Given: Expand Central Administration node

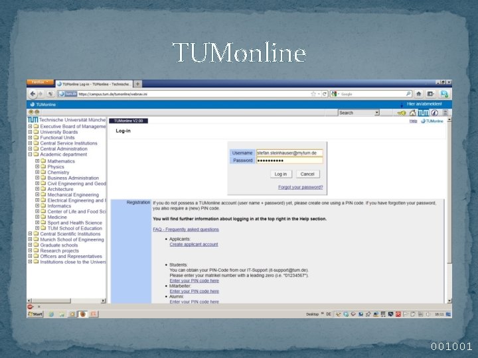Looking at the screenshot, I should pos(30,149).
